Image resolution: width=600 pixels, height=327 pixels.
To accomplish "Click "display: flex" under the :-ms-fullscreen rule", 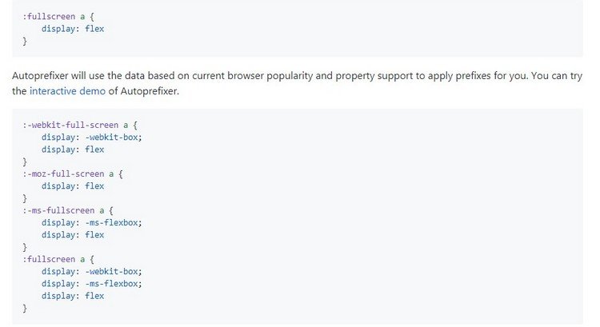I will click(73, 235).
